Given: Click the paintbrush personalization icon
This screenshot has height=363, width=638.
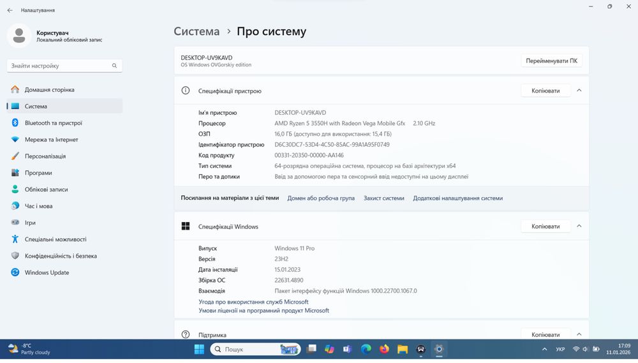Looking at the screenshot, I should [15, 156].
